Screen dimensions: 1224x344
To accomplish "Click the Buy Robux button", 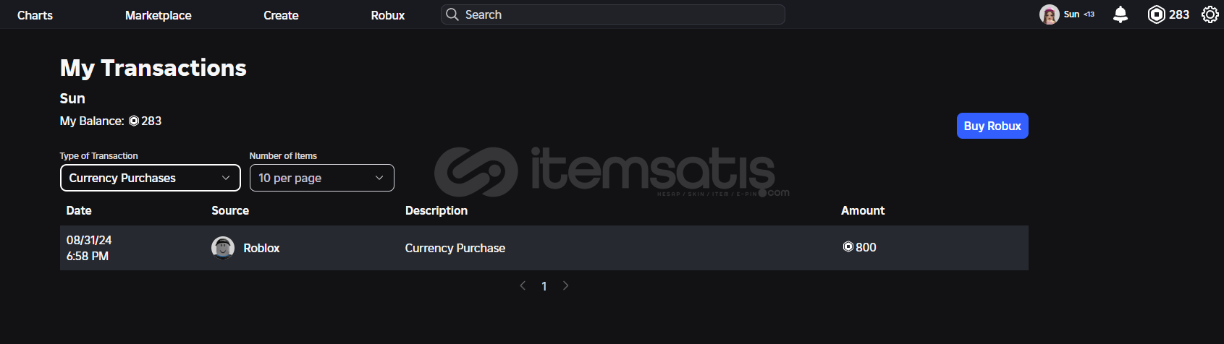I will click(992, 126).
